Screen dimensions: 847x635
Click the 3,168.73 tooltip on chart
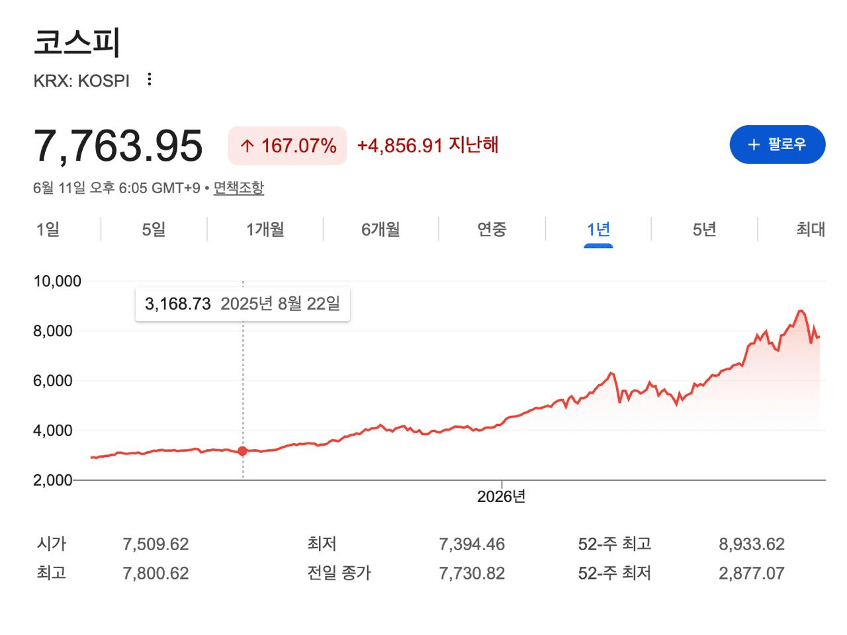pyautogui.click(x=243, y=304)
